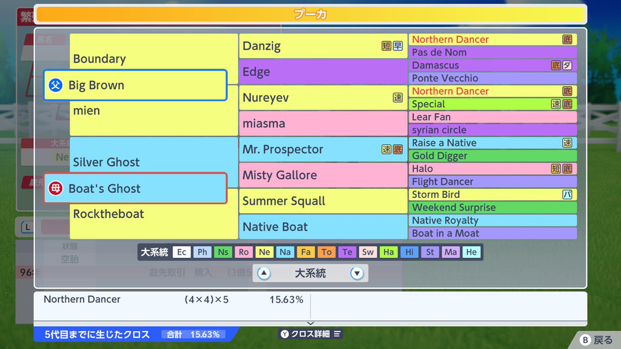Image resolution: width=621 pixels, height=349 pixels.
Task: Select the To lineage swatch
Action: (326, 252)
